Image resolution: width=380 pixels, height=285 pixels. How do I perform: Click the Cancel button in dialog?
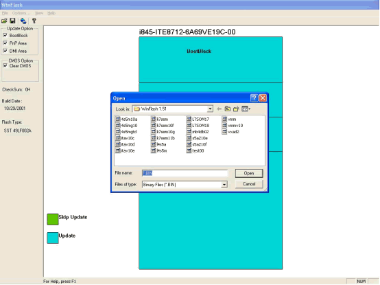[249, 184]
